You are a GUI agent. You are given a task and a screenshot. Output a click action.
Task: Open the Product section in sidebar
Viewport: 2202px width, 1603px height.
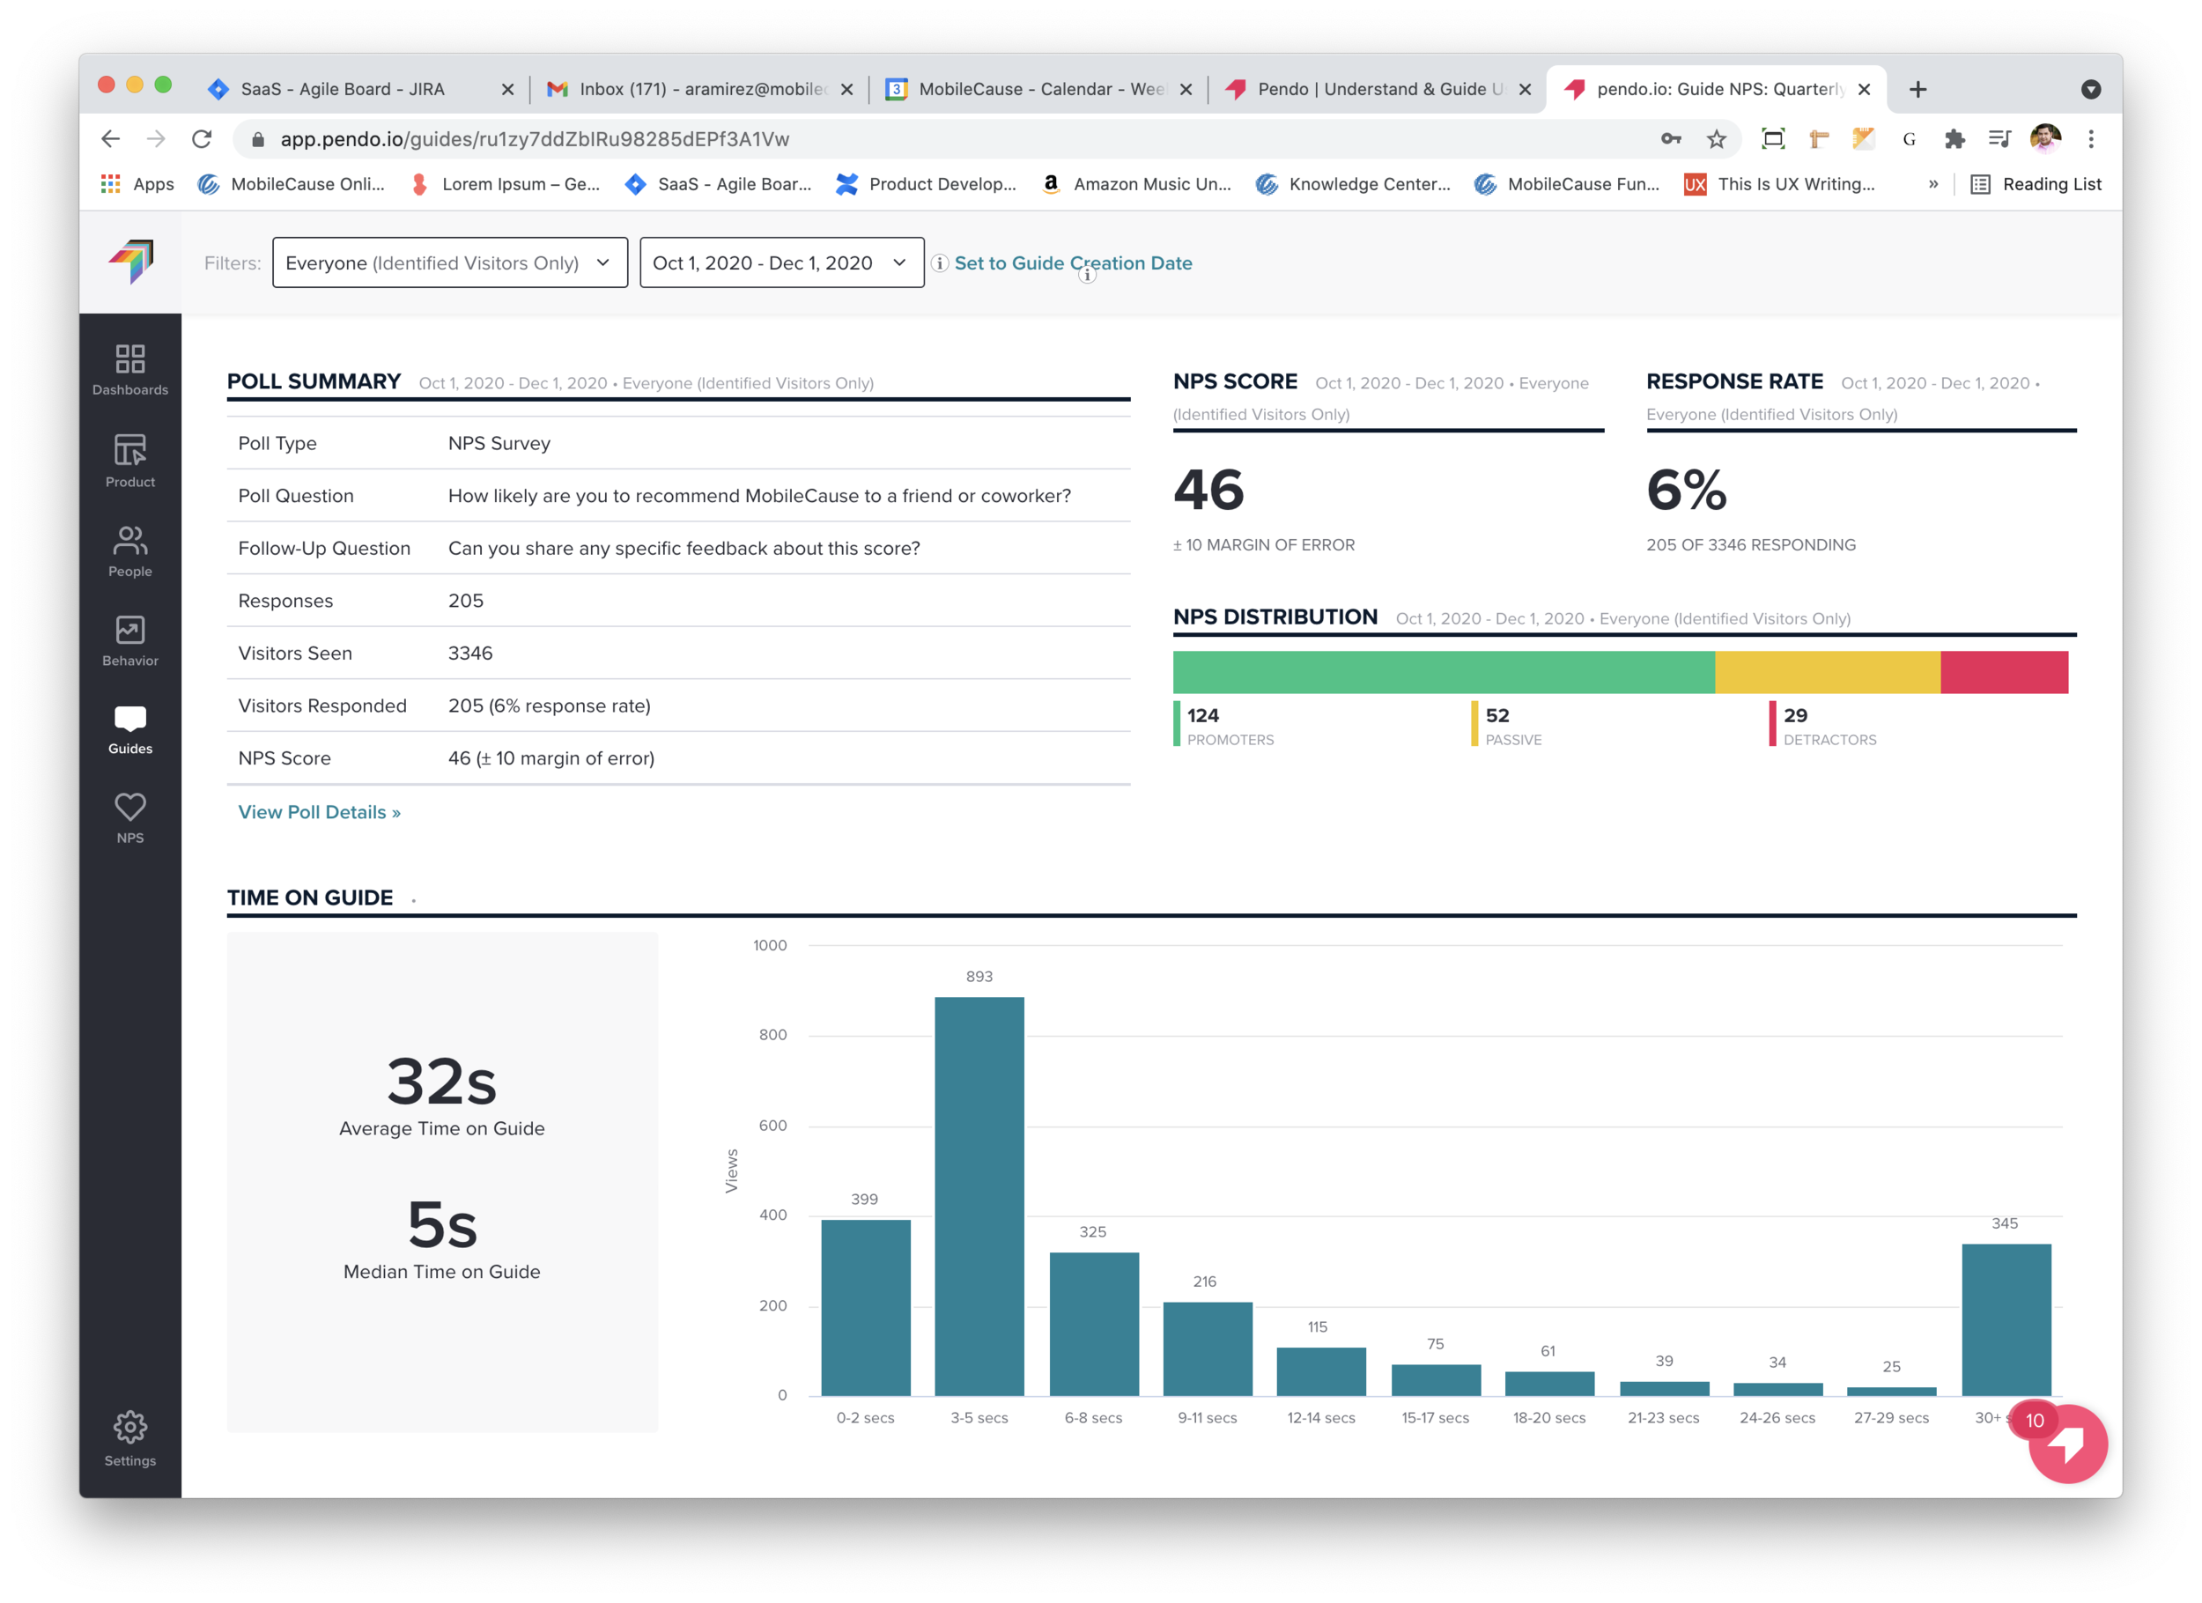pyautogui.click(x=130, y=462)
